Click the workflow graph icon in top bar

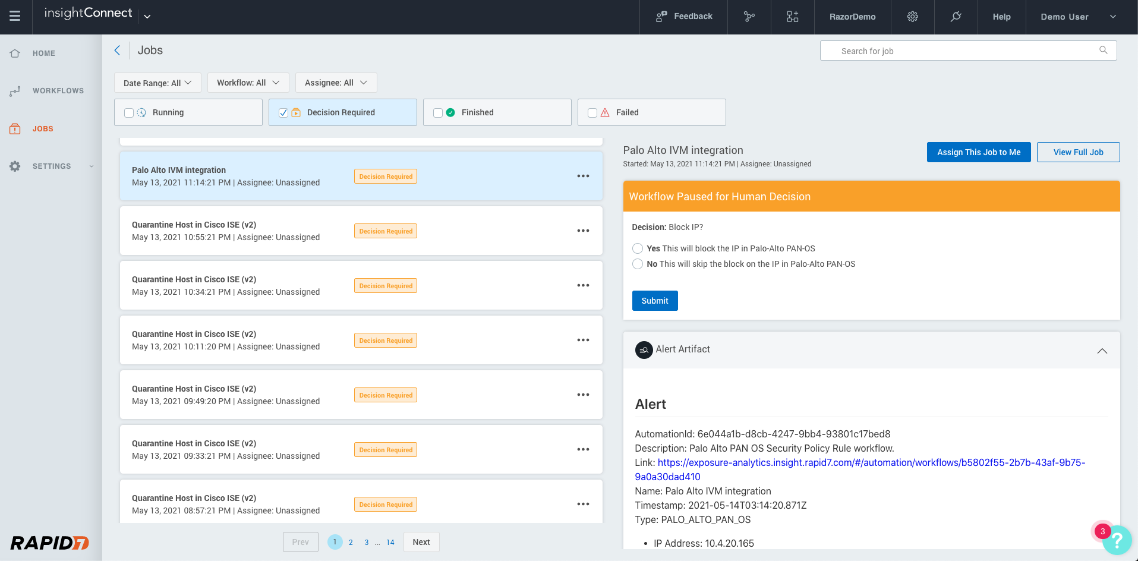[749, 17]
